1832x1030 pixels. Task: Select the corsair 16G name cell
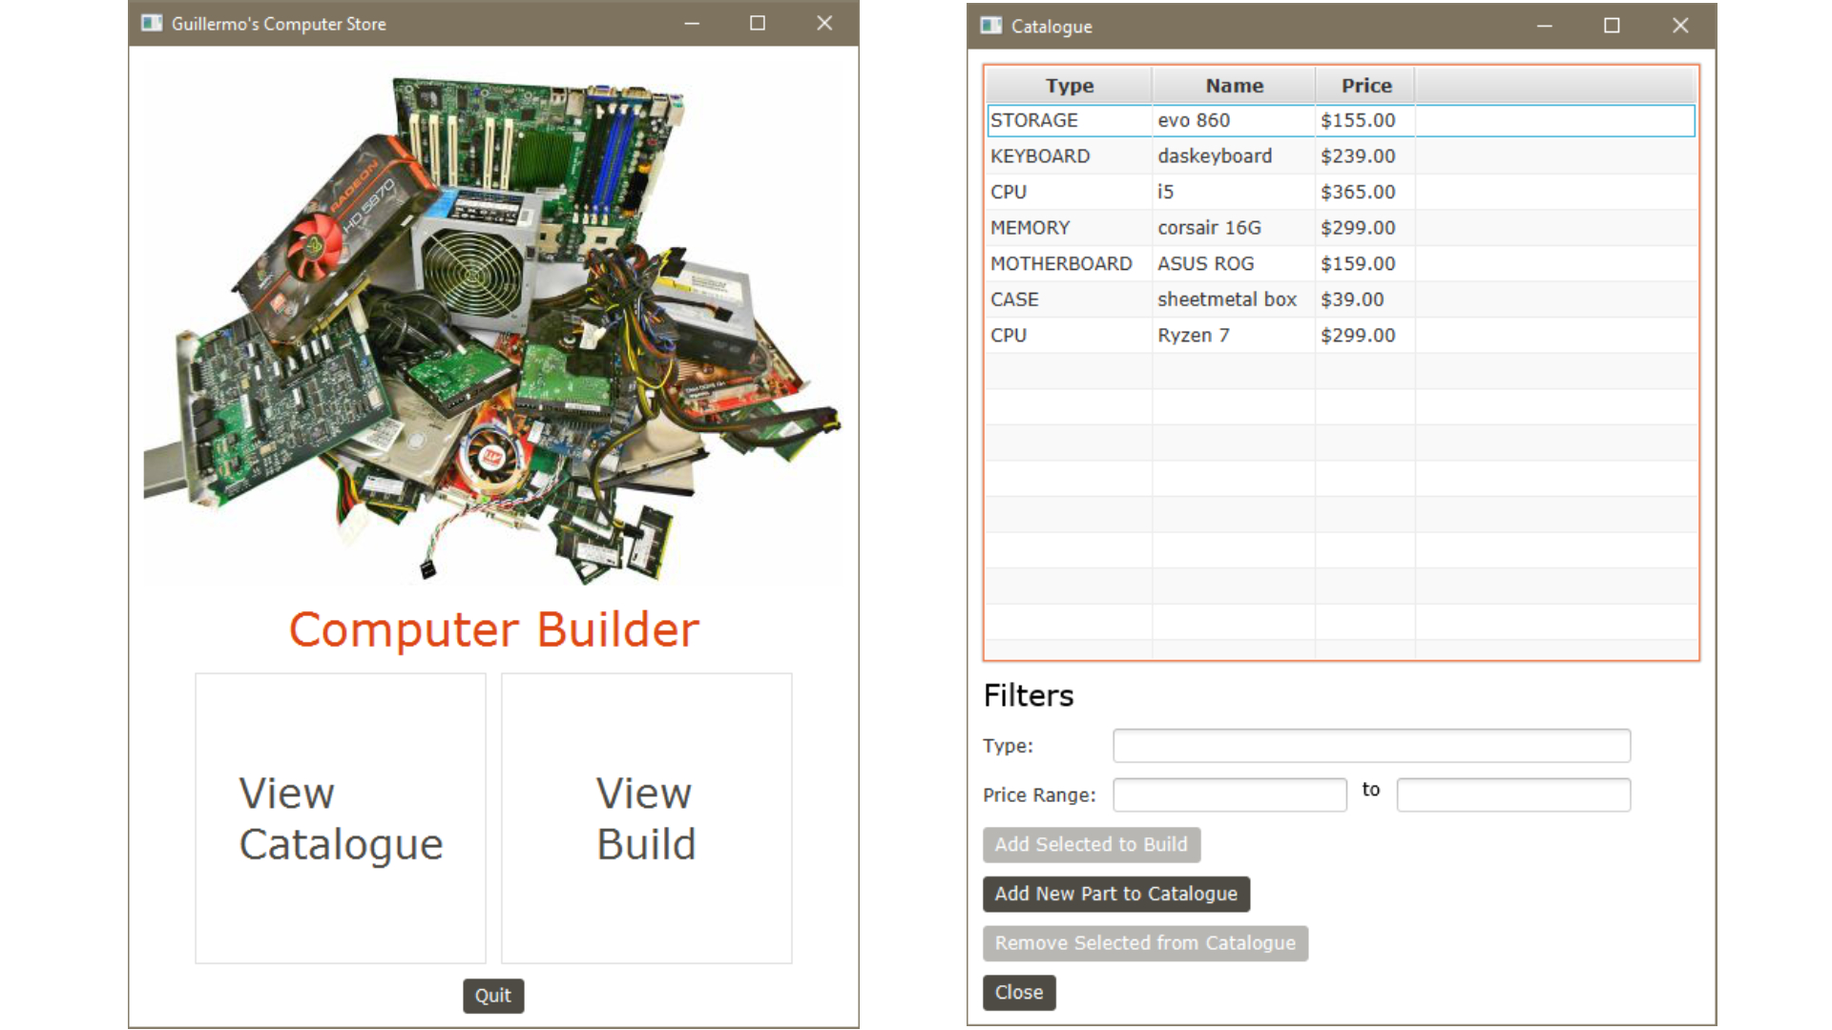pyautogui.click(x=1234, y=228)
